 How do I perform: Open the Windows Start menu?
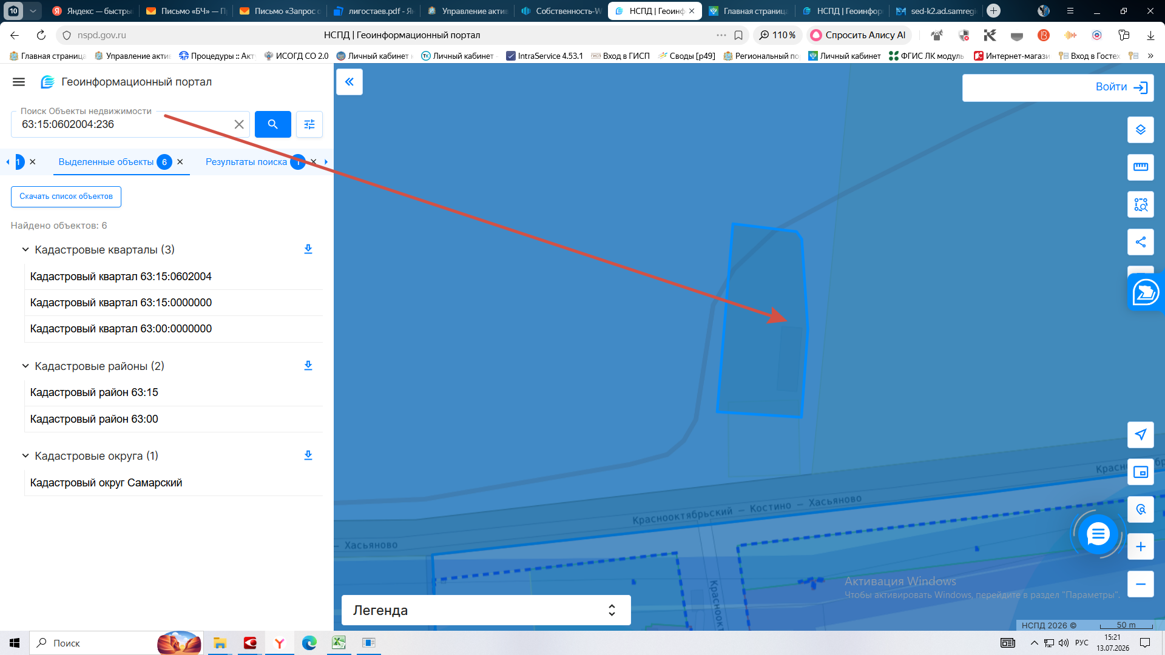(15, 643)
